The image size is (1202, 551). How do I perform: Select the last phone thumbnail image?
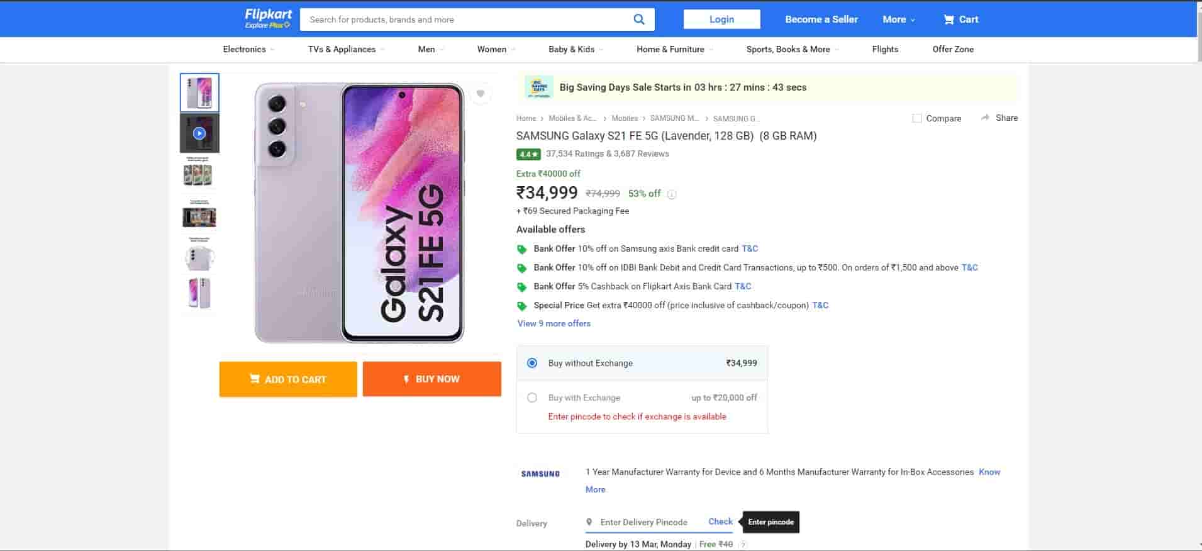click(x=199, y=293)
